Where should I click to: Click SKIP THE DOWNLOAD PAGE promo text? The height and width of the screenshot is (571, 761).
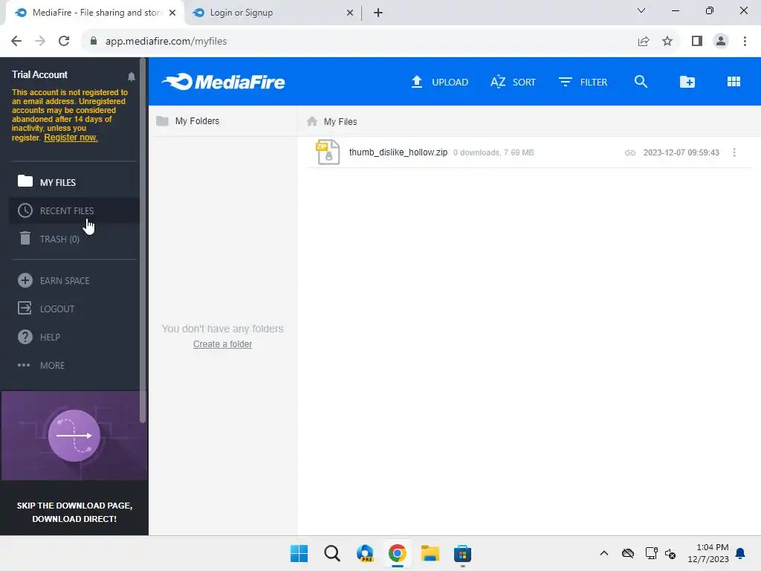coord(74,512)
